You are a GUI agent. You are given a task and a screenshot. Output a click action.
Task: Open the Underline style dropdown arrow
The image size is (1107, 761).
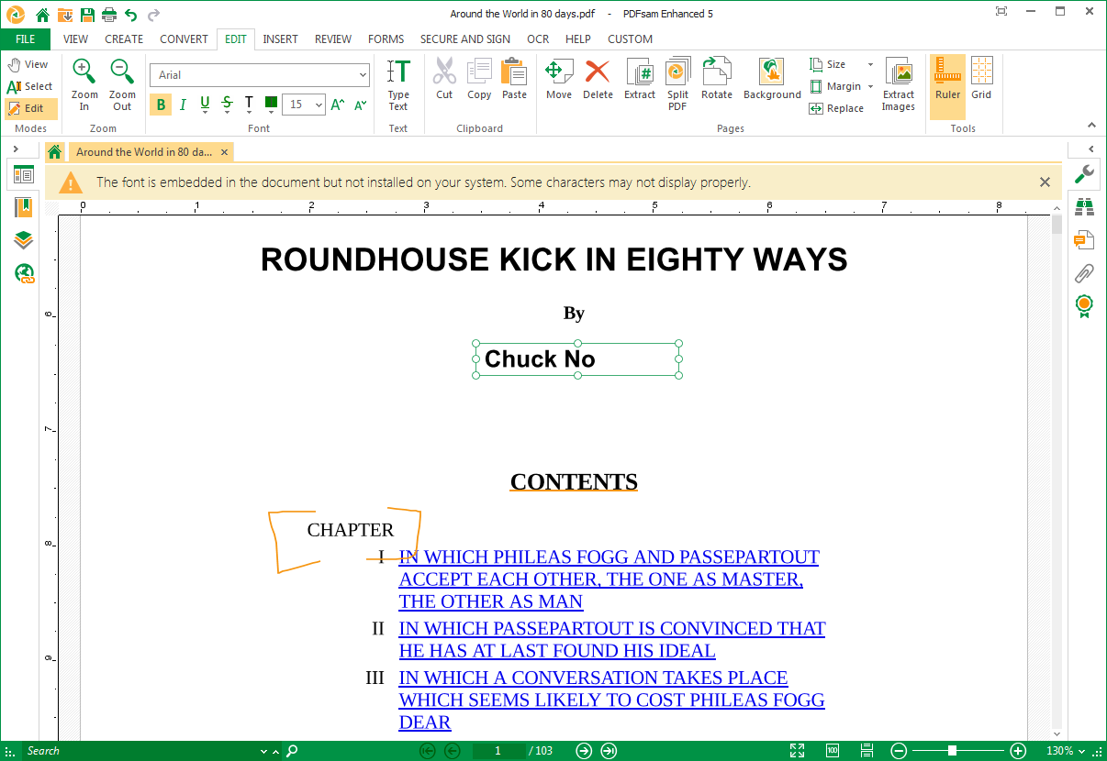(205, 112)
